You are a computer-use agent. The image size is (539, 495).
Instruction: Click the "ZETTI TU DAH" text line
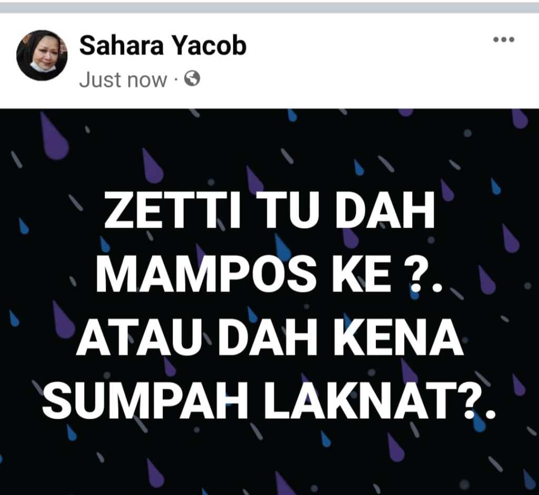(x=269, y=210)
